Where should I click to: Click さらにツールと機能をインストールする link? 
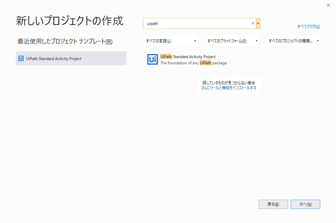tap(229, 88)
